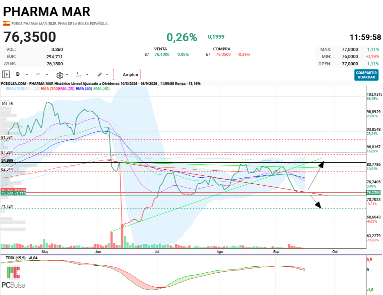The image size is (383, 295).
Task: Open the timeframe dropdown arrow next to D
Action: [x=27, y=75]
